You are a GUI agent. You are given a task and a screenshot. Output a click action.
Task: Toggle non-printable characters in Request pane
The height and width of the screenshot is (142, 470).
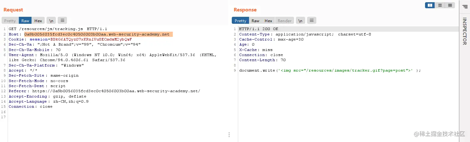coord(51,21)
